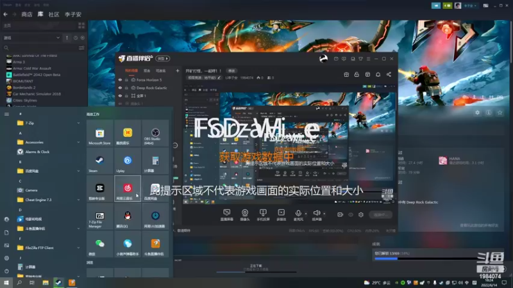Open Steam game settings gear icon
Image resolution: width=513 pixels, height=288 pixels.
coord(477,113)
